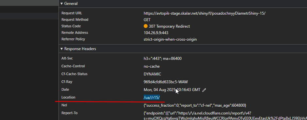Click the 307 Temporary Redirect status text
This screenshot has height=120, width=307.
[169, 26]
